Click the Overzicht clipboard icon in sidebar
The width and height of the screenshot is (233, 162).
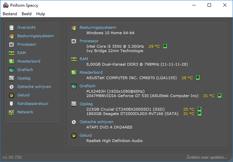coord(12,28)
